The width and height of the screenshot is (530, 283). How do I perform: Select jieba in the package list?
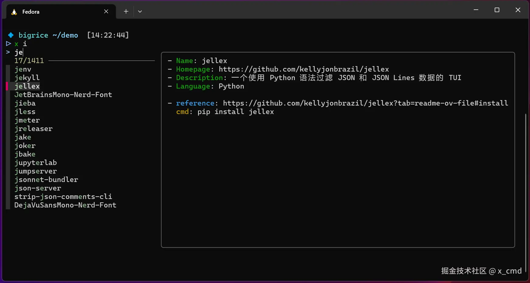pyautogui.click(x=25, y=103)
